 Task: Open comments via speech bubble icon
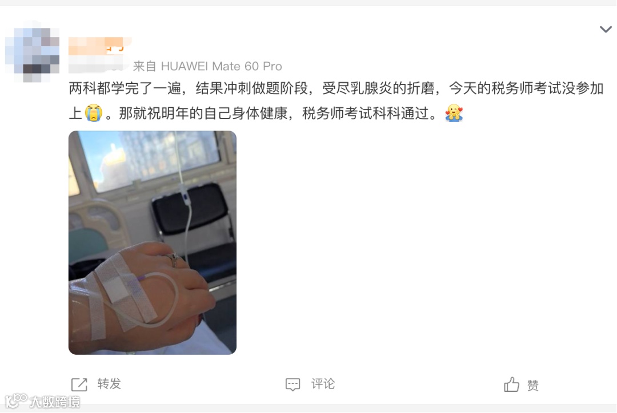pos(293,384)
